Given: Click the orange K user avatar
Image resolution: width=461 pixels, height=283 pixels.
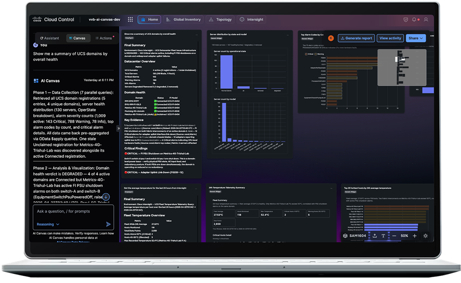Looking at the screenshot, I should click(x=331, y=38).
